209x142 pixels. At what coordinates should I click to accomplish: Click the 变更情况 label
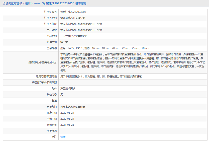52,131
